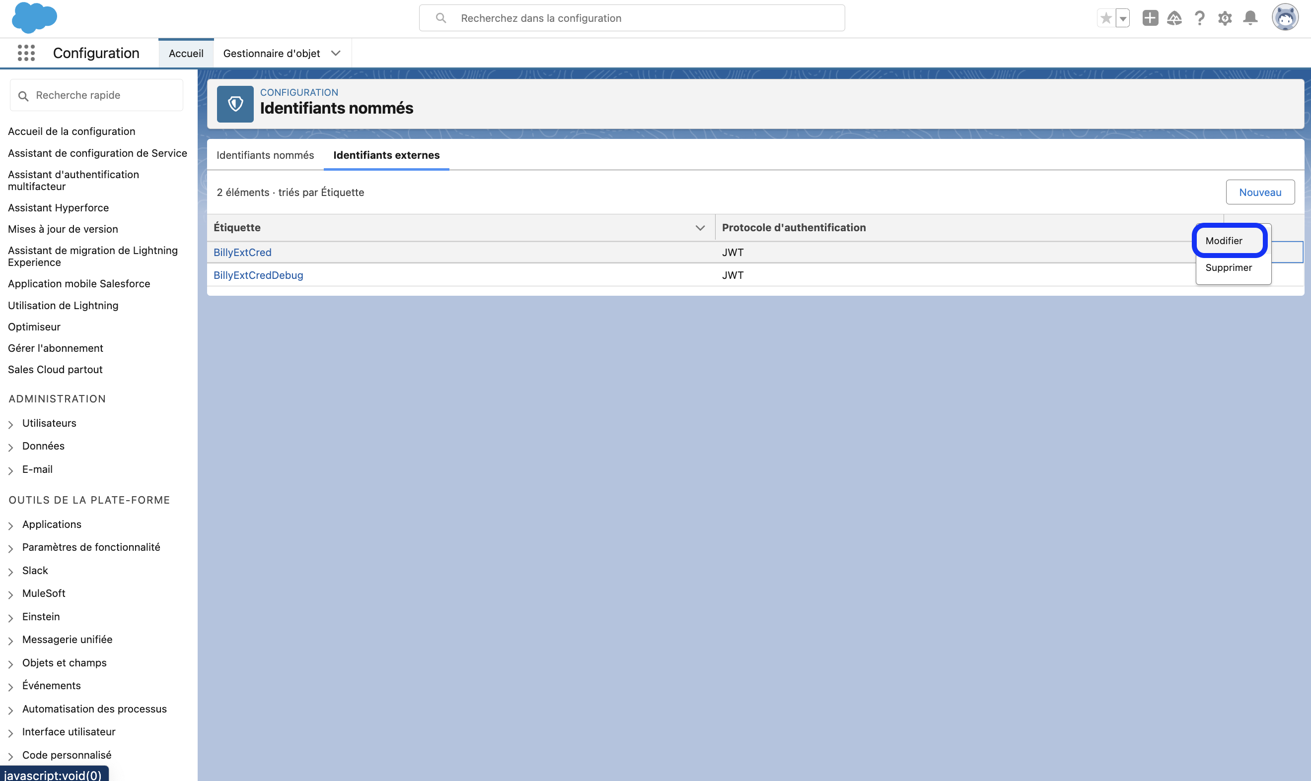1311x781 pixels.
Task: Switch to the Identifiants nommés tab
Action: point(265,155)
